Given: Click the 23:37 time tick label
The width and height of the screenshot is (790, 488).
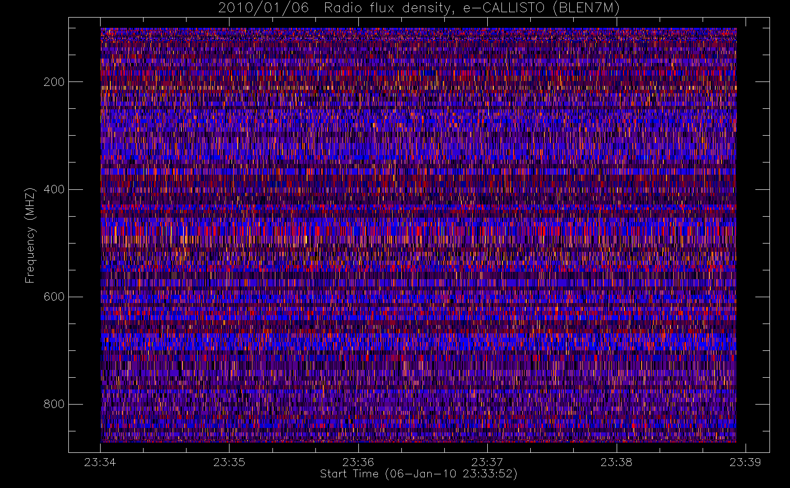Looking at the screenshot, I should pyautogui.click(x=487, y=462).
